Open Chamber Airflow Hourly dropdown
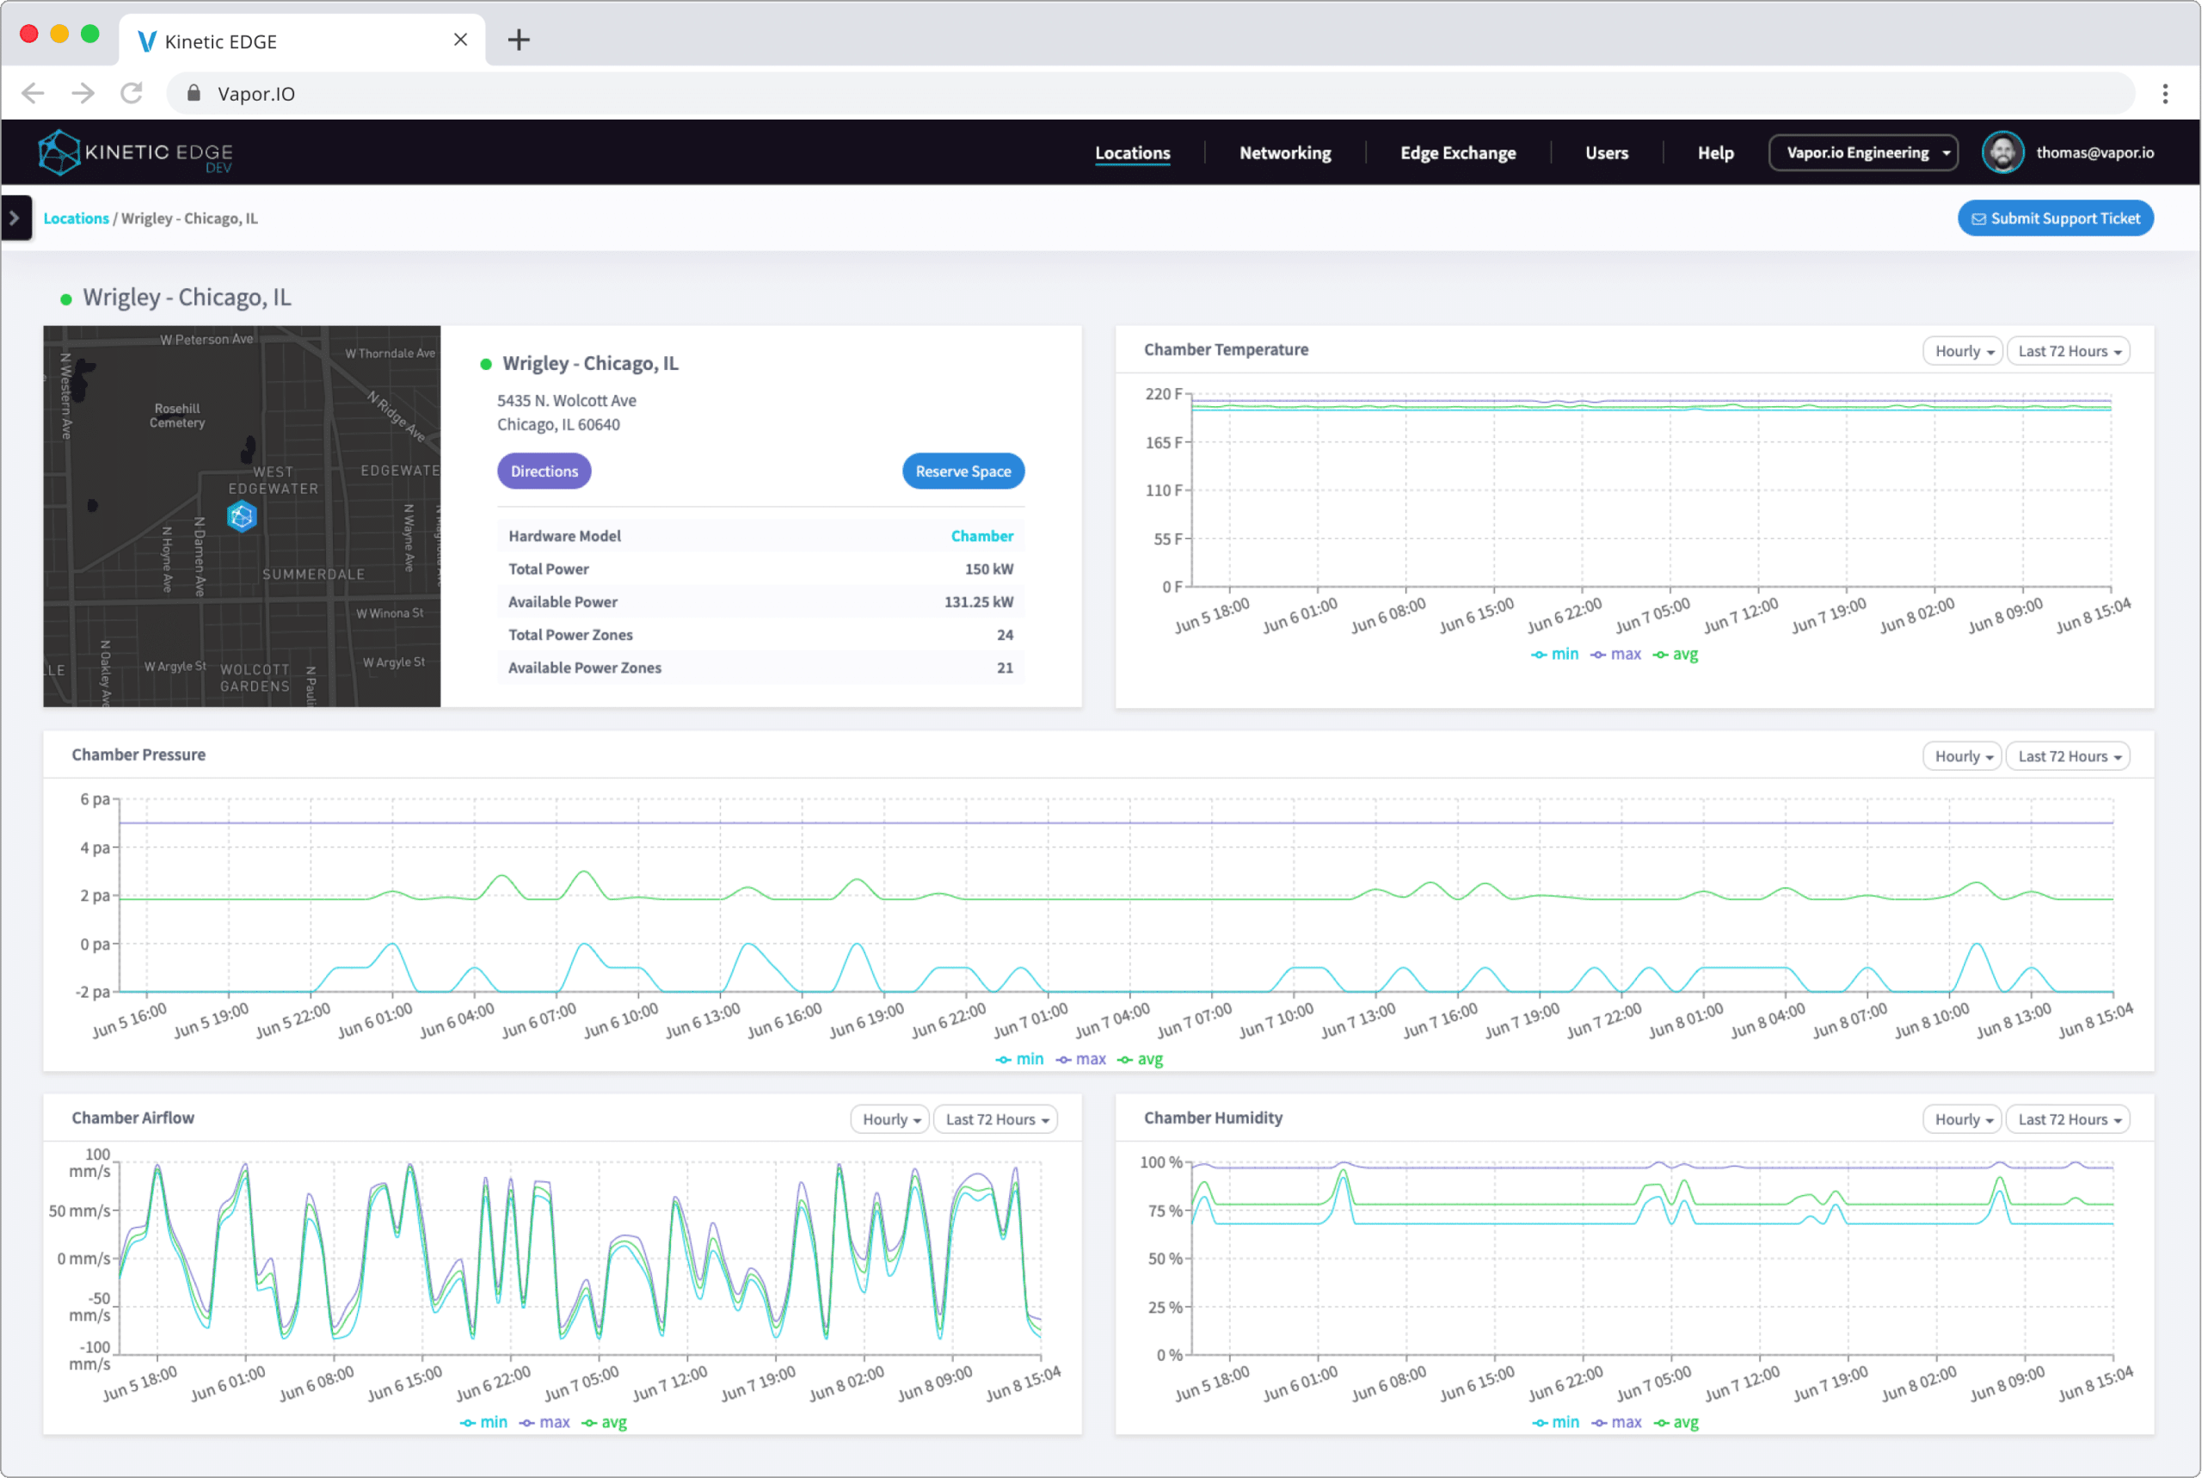 [889, 1120]
